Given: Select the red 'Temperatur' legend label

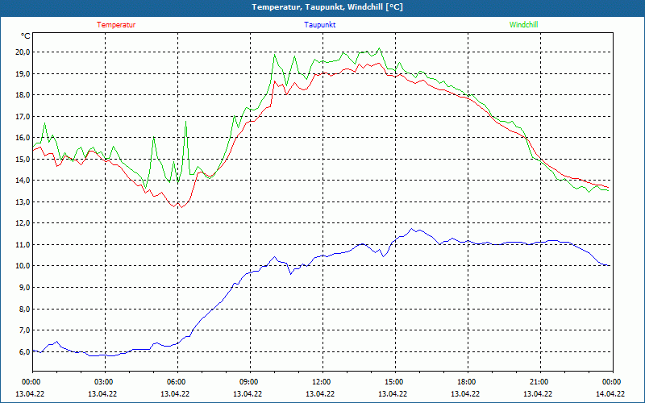Looking at the screenshot, I should (x=116, y=25).
